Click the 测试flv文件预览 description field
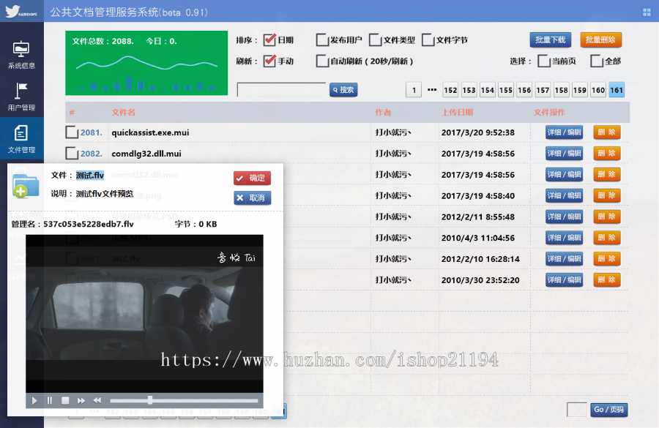 pos(105,194)
